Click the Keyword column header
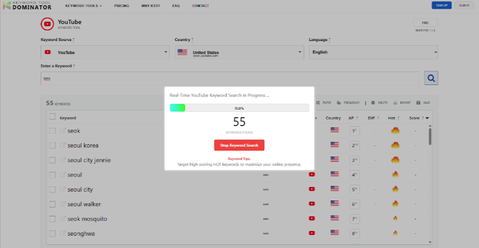The width and height of the screenshot is (479, 248). [x=68, y=118]
